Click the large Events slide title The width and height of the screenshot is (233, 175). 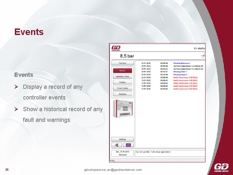pyautogui.click(x=29, y=32)
